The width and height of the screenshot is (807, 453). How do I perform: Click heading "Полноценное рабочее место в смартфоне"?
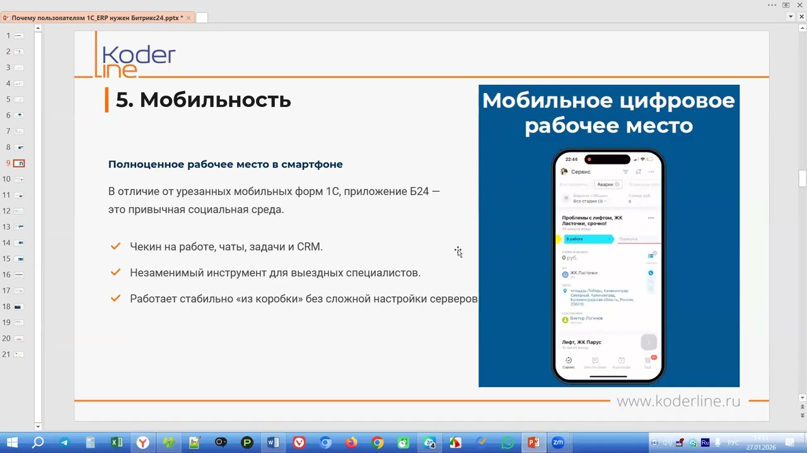(225, 164)
